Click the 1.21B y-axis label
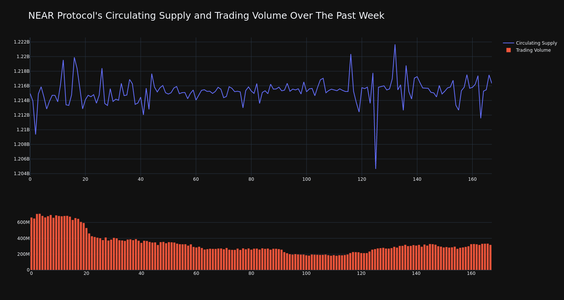Screen dimensions: 564x300 [23, 130]
